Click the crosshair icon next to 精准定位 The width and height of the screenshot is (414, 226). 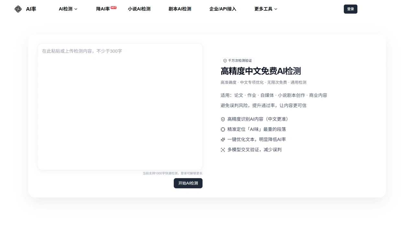click(223, 130)
